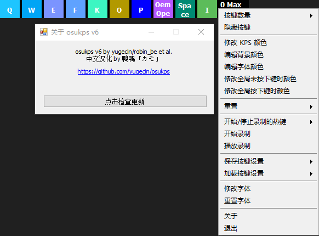Click the blue P key tile
This screenshot has height=236, width=319.
pos(141,9)
